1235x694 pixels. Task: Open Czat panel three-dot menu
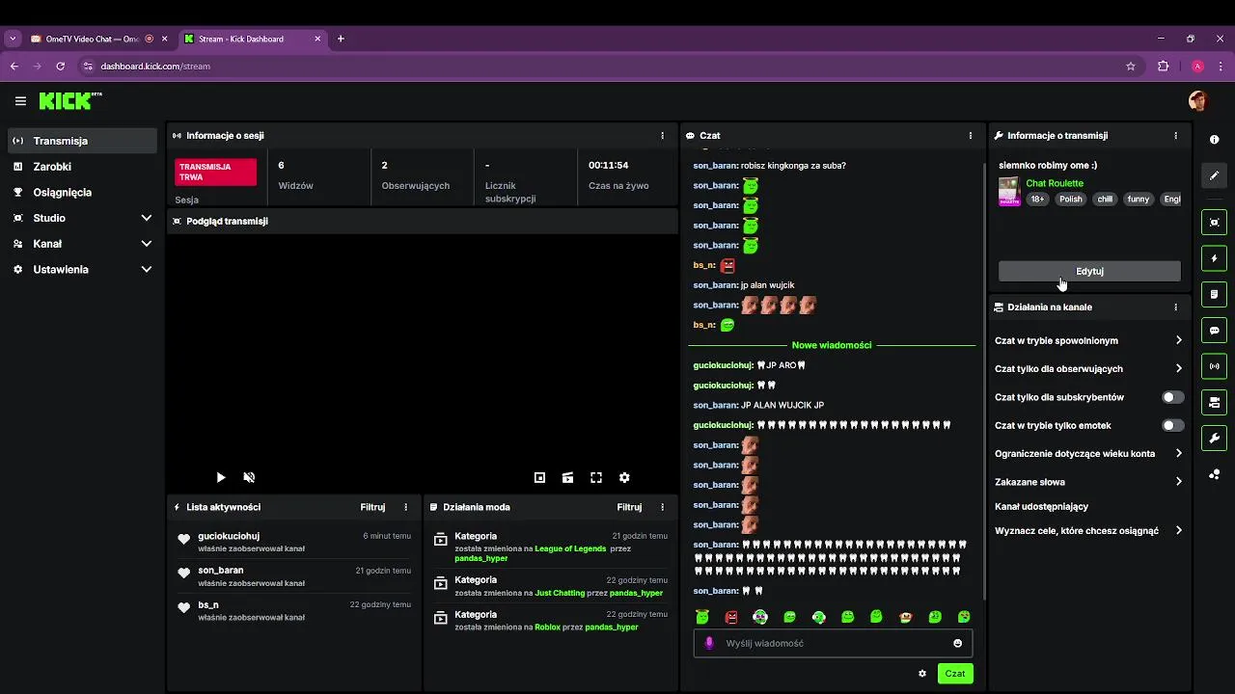(x=971, y=136)
